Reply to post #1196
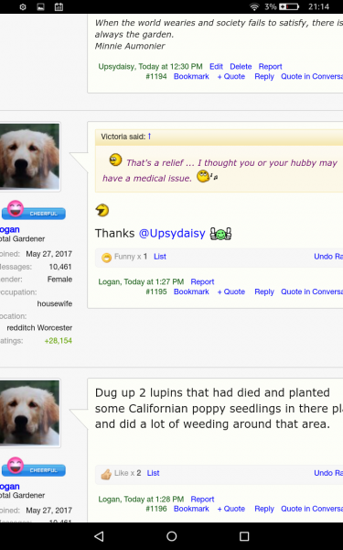343x550 pixels. click(264, 509)
